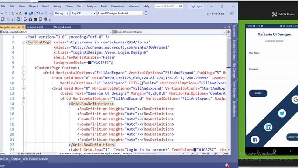Click the Open File icon in toolbar
Screen dimensions: 298x168
(x=20, y=14)
